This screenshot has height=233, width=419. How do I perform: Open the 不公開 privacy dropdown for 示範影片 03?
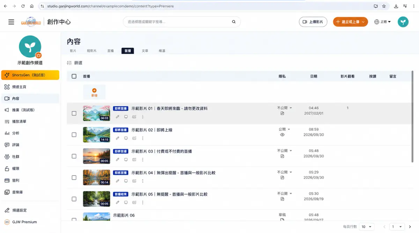coord(285,151)
